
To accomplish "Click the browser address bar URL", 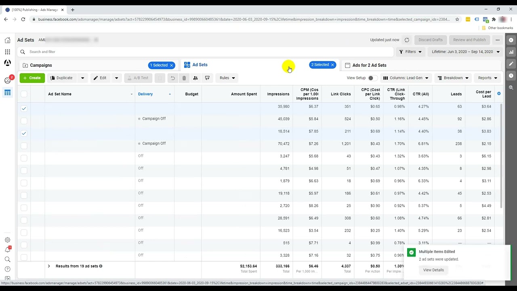I will (244, 19).
